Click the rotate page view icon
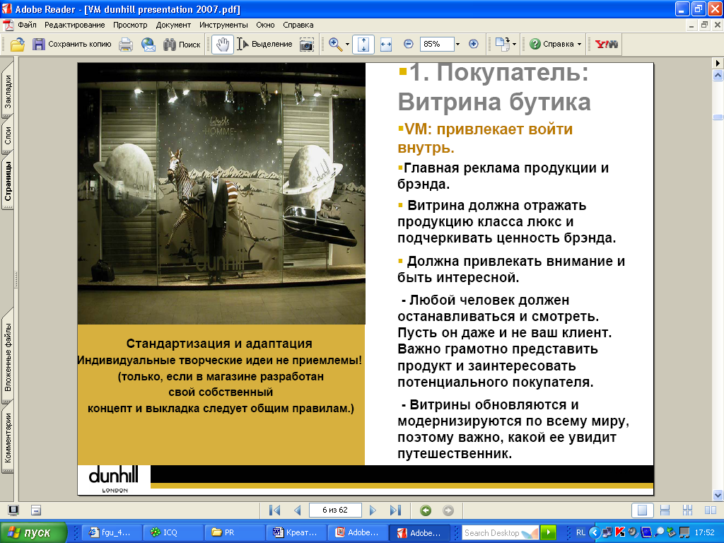Screen dimensions: 724x543 pos(502,45)
